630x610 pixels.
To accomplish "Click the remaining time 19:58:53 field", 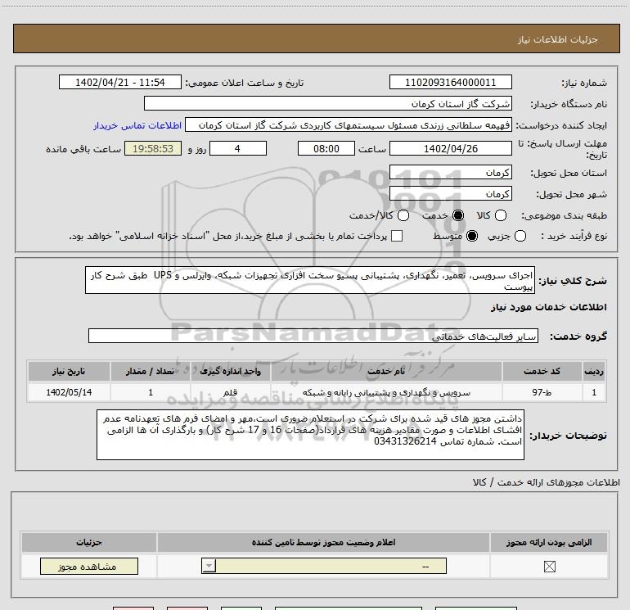I will point(153,149).
